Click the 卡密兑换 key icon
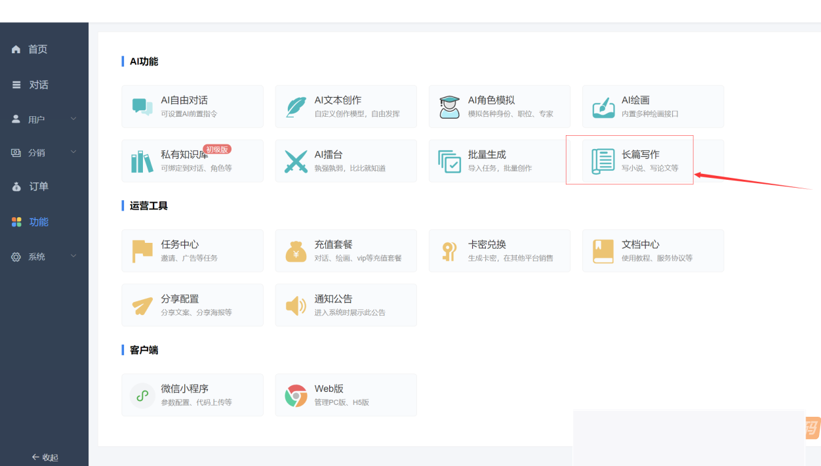821x466 pixels. 450,251
